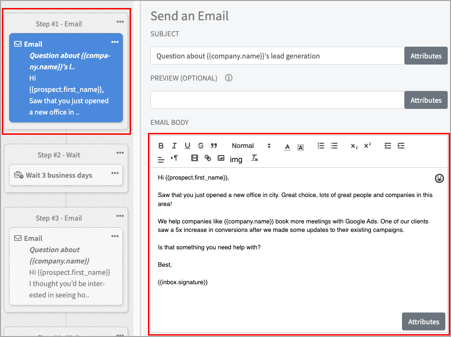Open the Step #1 Email options menu
Viewport: 451px width, 337px height.
(x=115, y=42)
